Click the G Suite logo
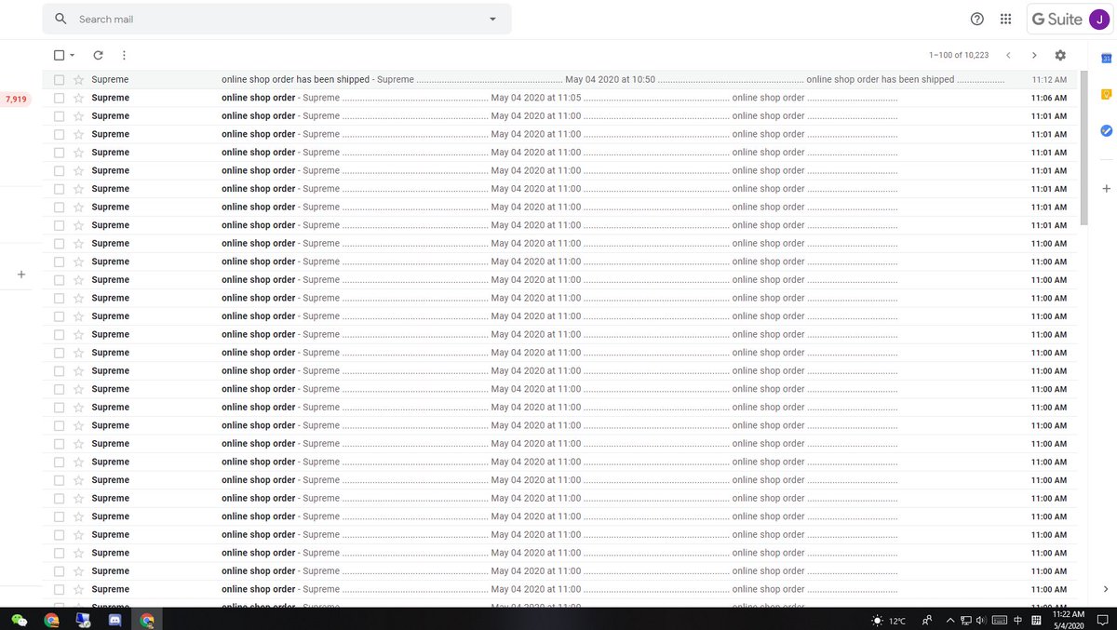The width and height of the screenshot is (1117, 630). coord(1057,19)
